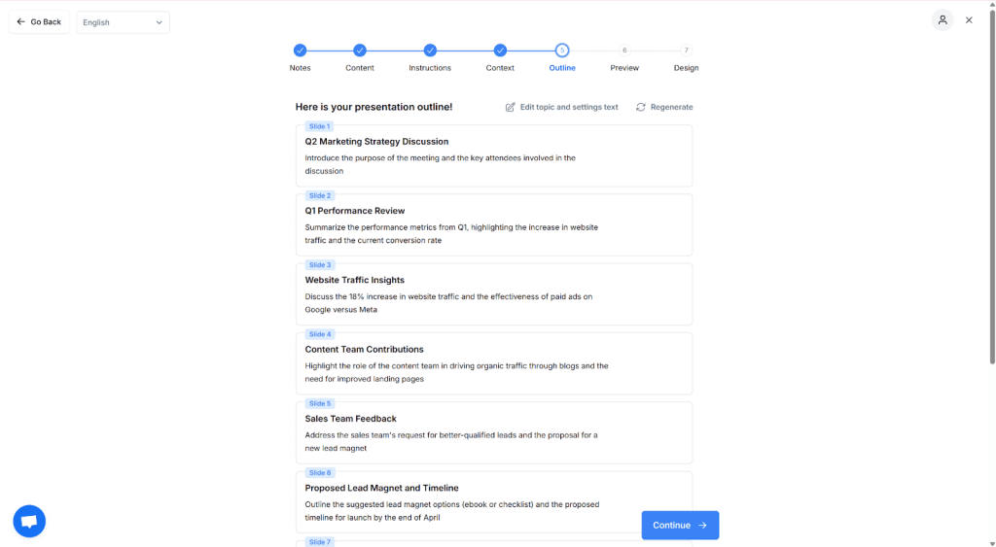
Task: Click the user profile avatar icon
Action: coord(943,20)
